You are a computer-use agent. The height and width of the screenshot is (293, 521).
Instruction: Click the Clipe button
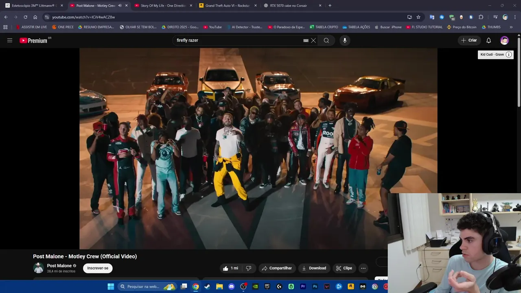click(344, 268)
